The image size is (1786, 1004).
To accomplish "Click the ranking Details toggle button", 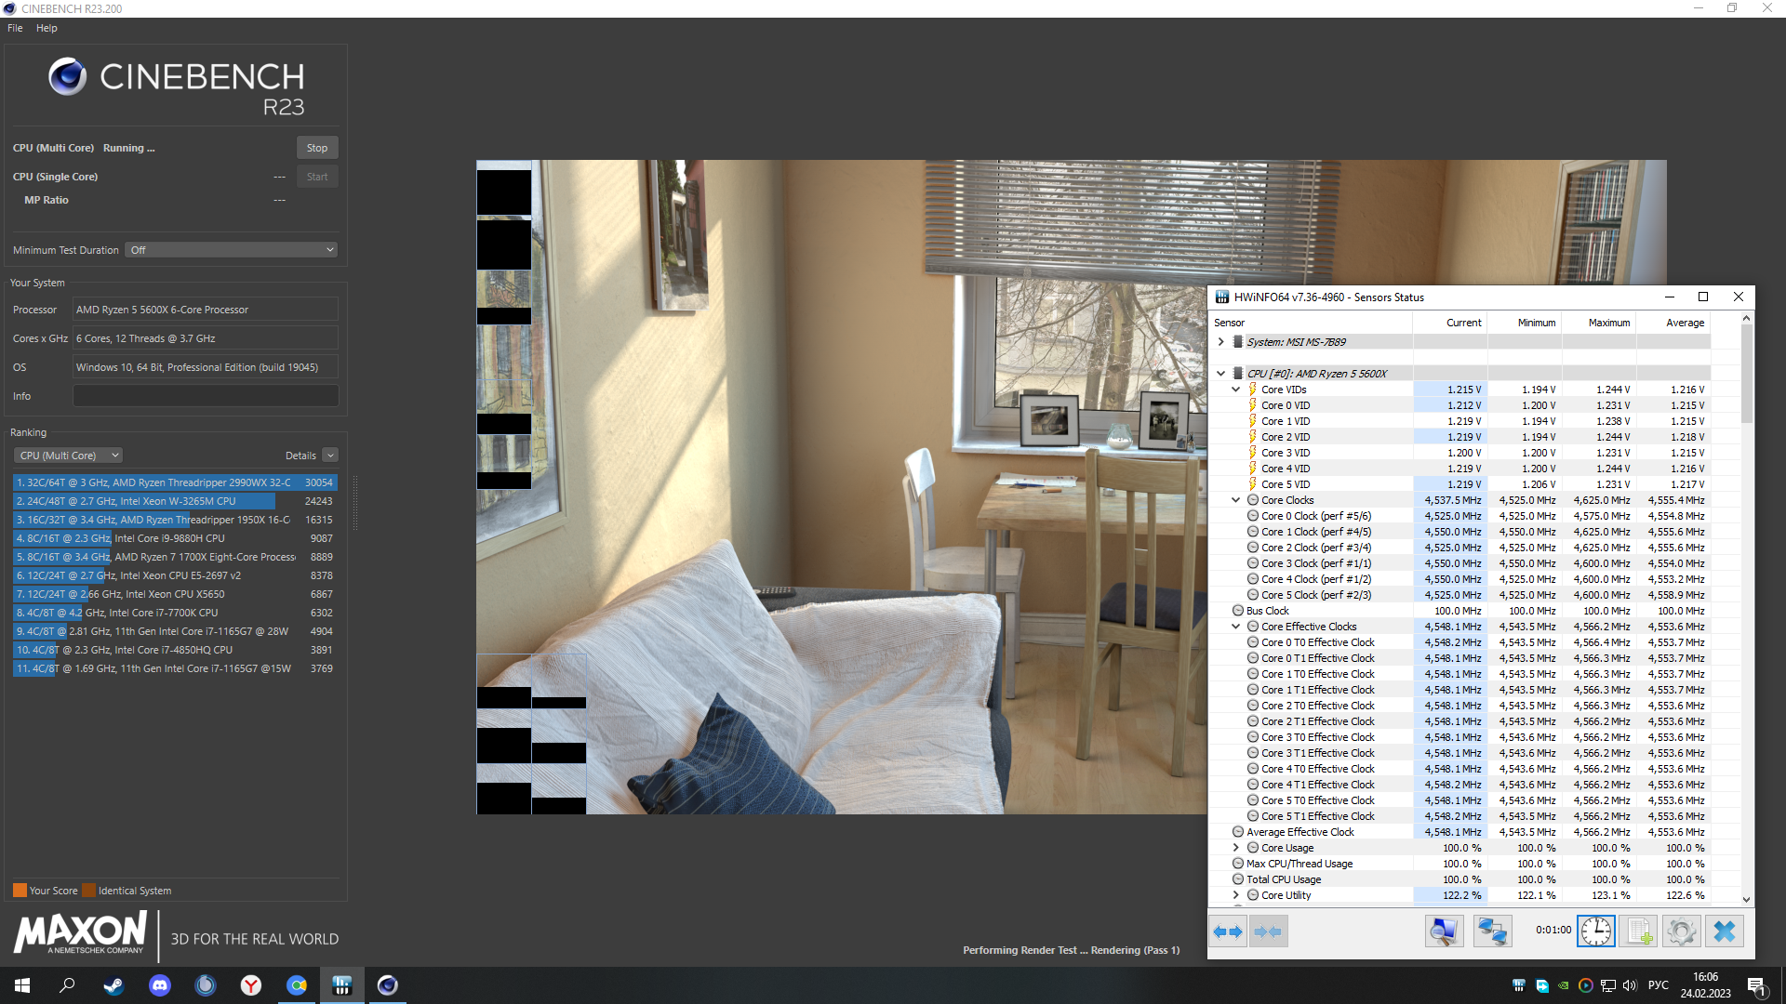I will pos(330,456).
